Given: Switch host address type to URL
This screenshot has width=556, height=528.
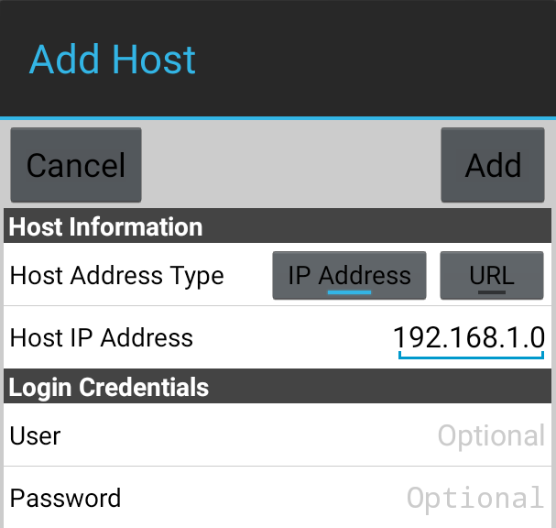Looking at the screenshot, I should click(492, 275).
